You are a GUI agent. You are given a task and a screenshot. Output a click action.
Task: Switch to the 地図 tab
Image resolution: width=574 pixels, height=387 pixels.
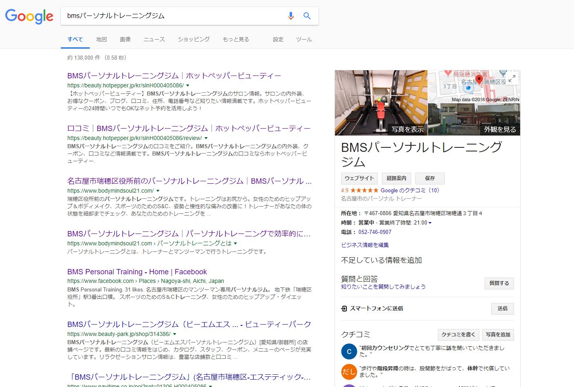click(x=102, y=39)
